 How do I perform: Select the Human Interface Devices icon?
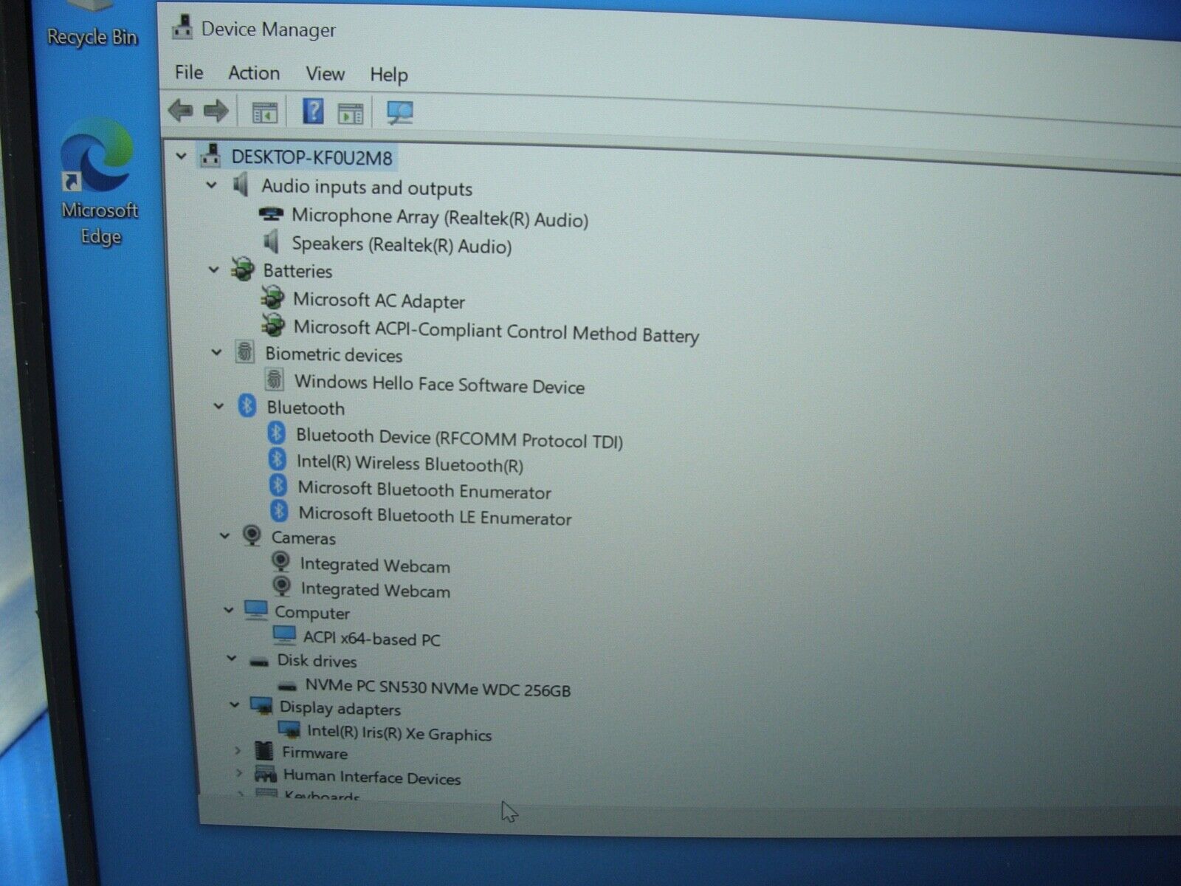tap(266, 774)
